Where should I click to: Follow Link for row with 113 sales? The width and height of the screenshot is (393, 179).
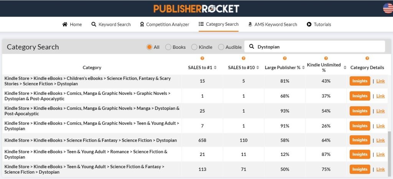(x=380, y=169)
